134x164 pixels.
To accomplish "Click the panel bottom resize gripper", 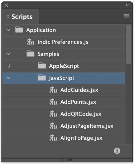I will pos(67,160).
